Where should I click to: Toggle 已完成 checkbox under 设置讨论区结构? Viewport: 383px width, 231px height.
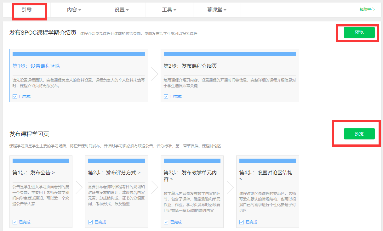tap(242, 222)
